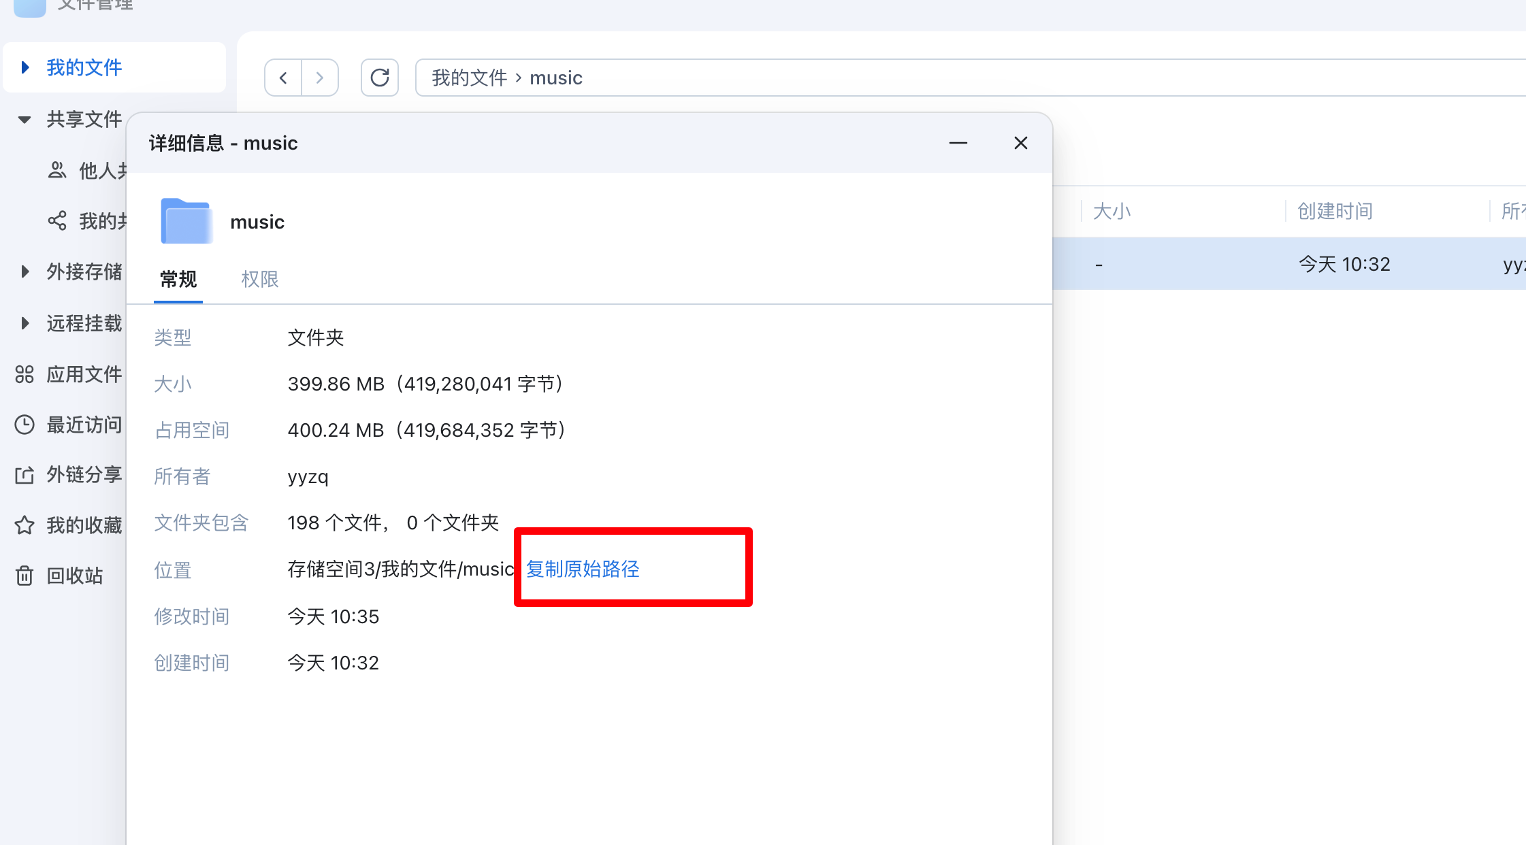Click the back navigation arrow
Viewport: 1526px width, 845px height.
tap(283, 78)
